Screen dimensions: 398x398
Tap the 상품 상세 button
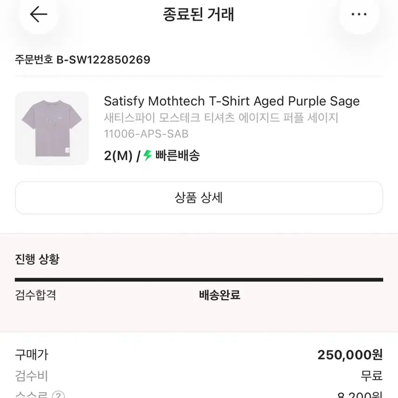(199, 198)
